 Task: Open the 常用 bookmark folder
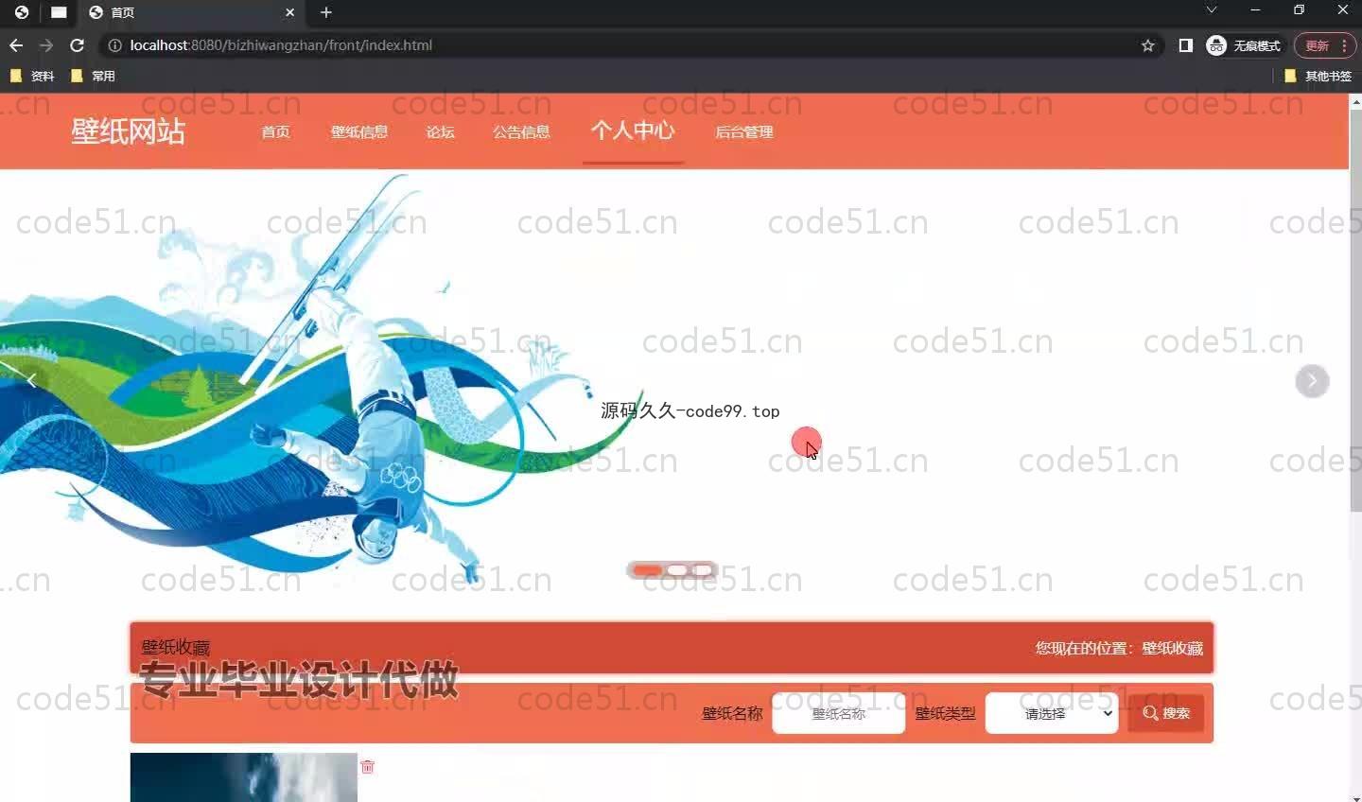click(x=93, y=76)
